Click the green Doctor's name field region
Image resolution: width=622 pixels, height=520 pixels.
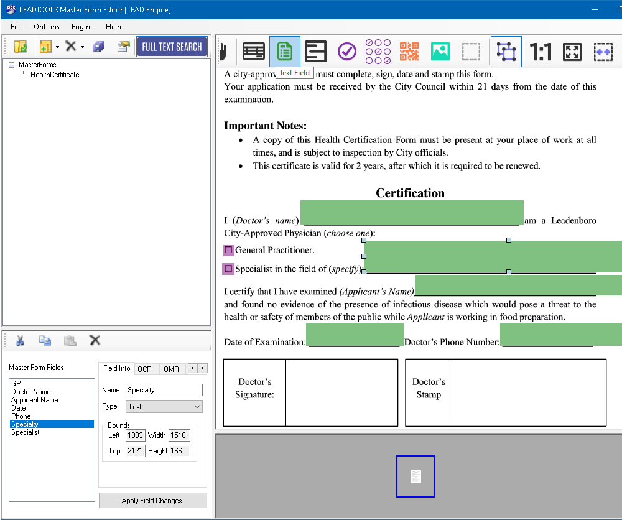pos(412,213)
